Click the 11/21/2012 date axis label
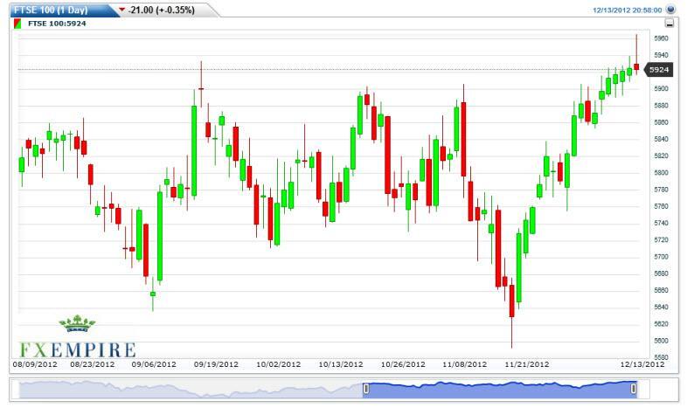Viewport: 687px width, 408px height. coord(528,364)
